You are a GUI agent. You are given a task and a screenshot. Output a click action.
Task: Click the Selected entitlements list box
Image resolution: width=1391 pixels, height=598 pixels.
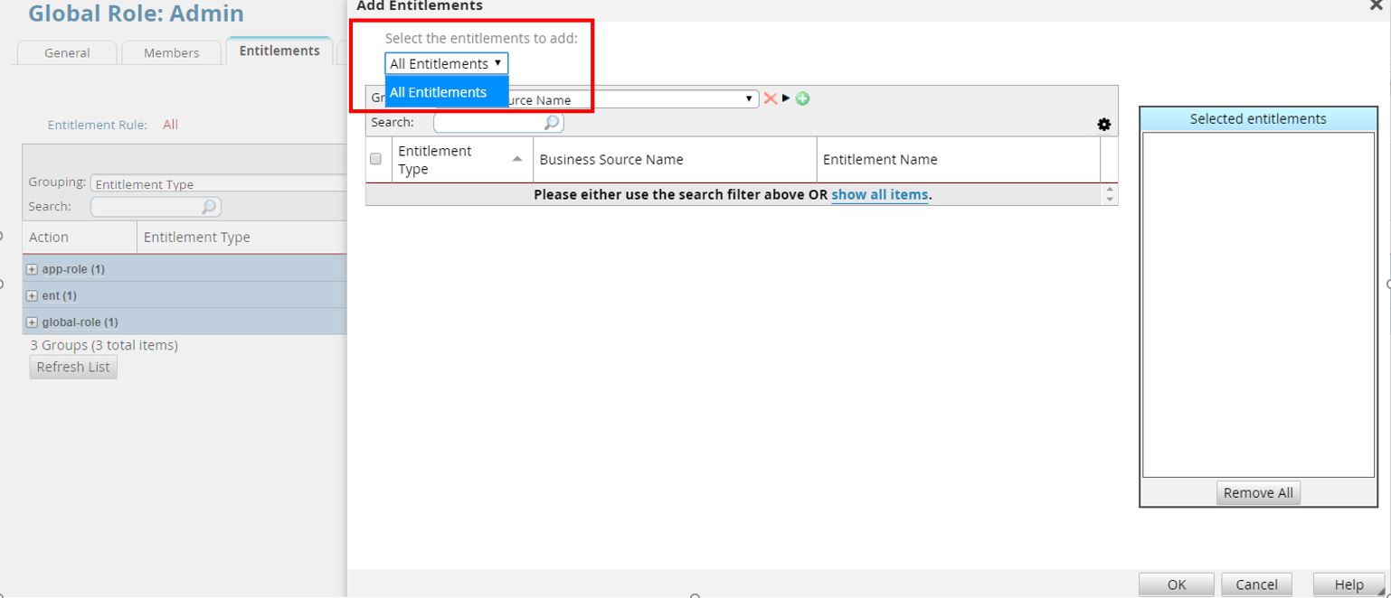tap(1258, 304)
